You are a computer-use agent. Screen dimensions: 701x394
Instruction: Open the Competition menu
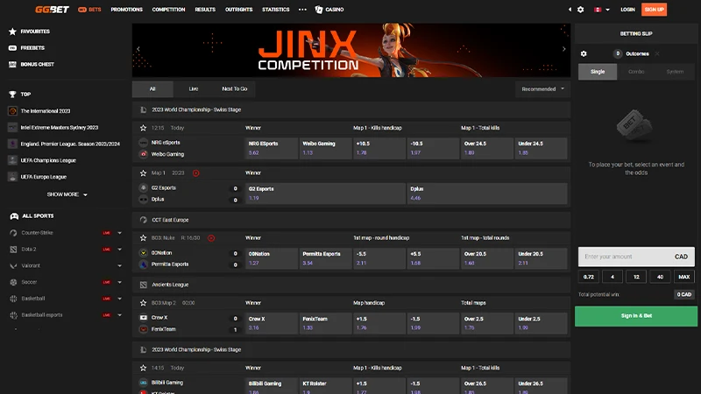tap(168, 10)
